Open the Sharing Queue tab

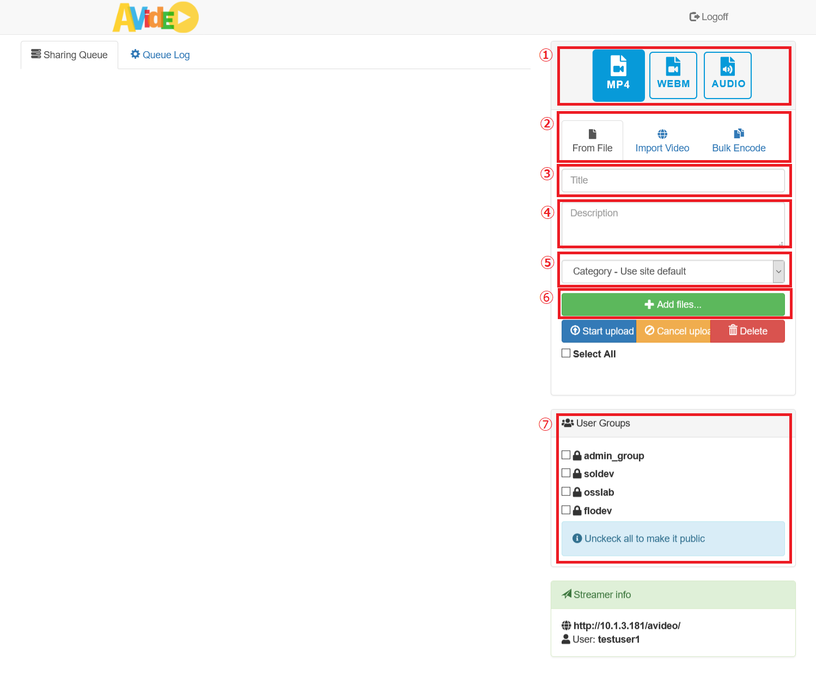69,55
